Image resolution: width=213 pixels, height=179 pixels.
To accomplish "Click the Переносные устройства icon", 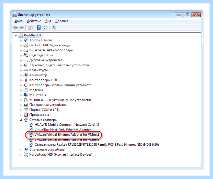I will coord(26,105).
